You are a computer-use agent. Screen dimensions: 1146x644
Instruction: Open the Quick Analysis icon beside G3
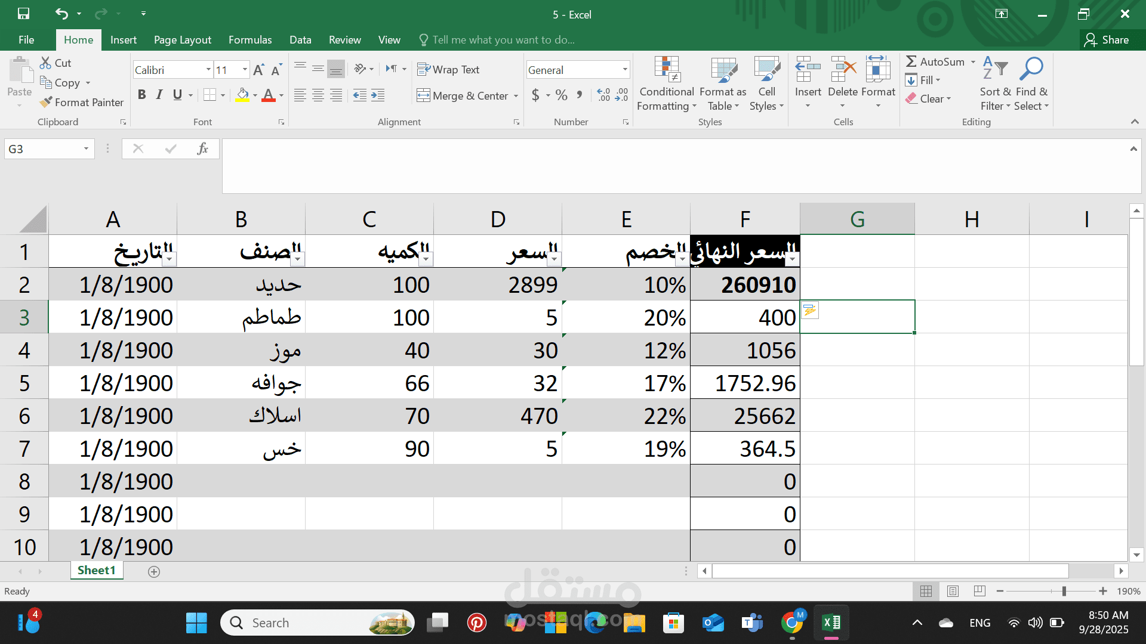tap(809, 310)
